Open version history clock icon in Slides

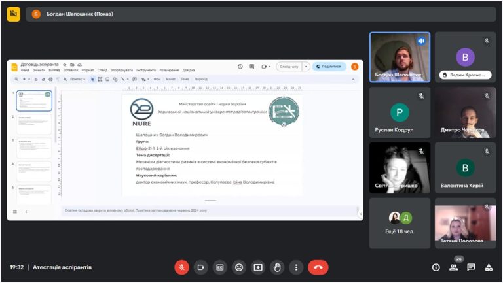click(x=240, y=67)
